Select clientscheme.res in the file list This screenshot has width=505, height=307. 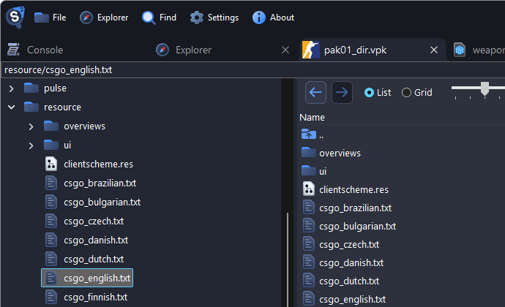tap(345, 189)
